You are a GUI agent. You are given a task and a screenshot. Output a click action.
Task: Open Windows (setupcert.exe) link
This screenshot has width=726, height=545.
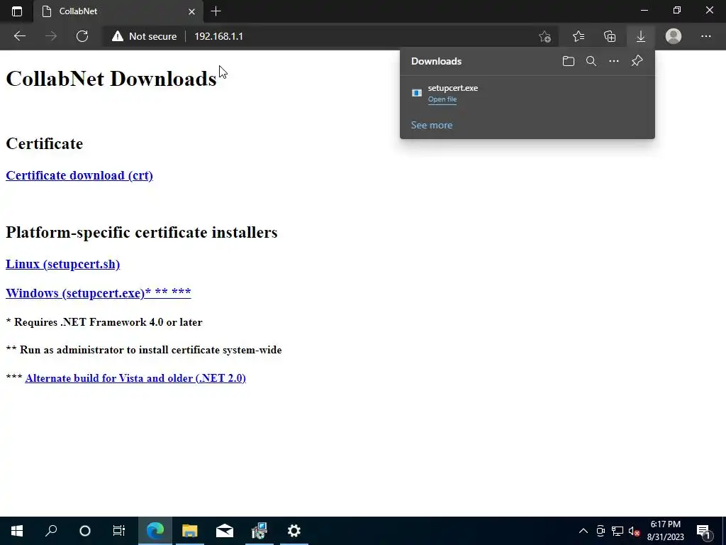tap(98, 293)
